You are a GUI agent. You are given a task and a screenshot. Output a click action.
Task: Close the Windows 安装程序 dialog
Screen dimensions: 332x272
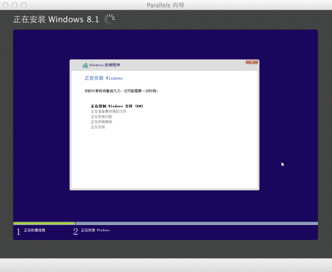(x=252, y=62)
